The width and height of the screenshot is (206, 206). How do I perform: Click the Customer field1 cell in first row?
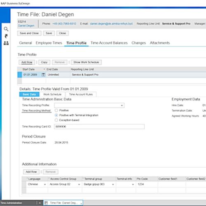pos(172,184)
